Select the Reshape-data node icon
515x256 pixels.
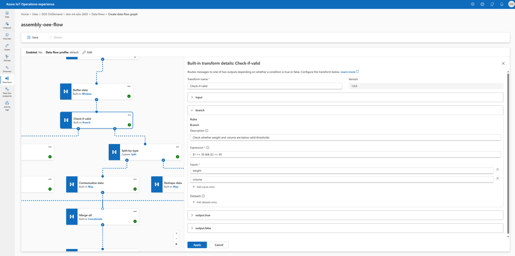[x=157, y=185]
